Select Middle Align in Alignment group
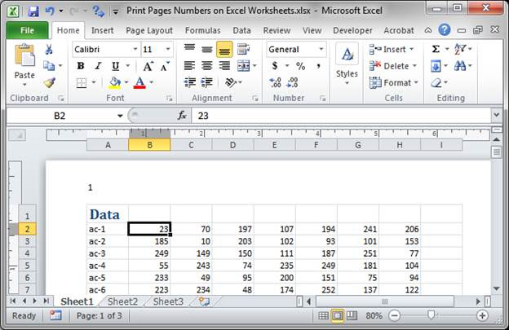The width and height of the screenshot is (509, 330). click(x=207, y=49)
